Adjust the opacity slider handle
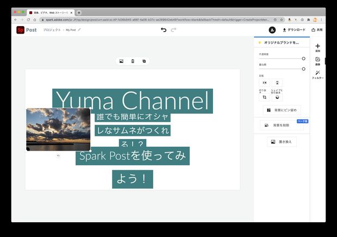Viewport: 337px width, 237px height. pyautogui.click(x=303, y=59)
